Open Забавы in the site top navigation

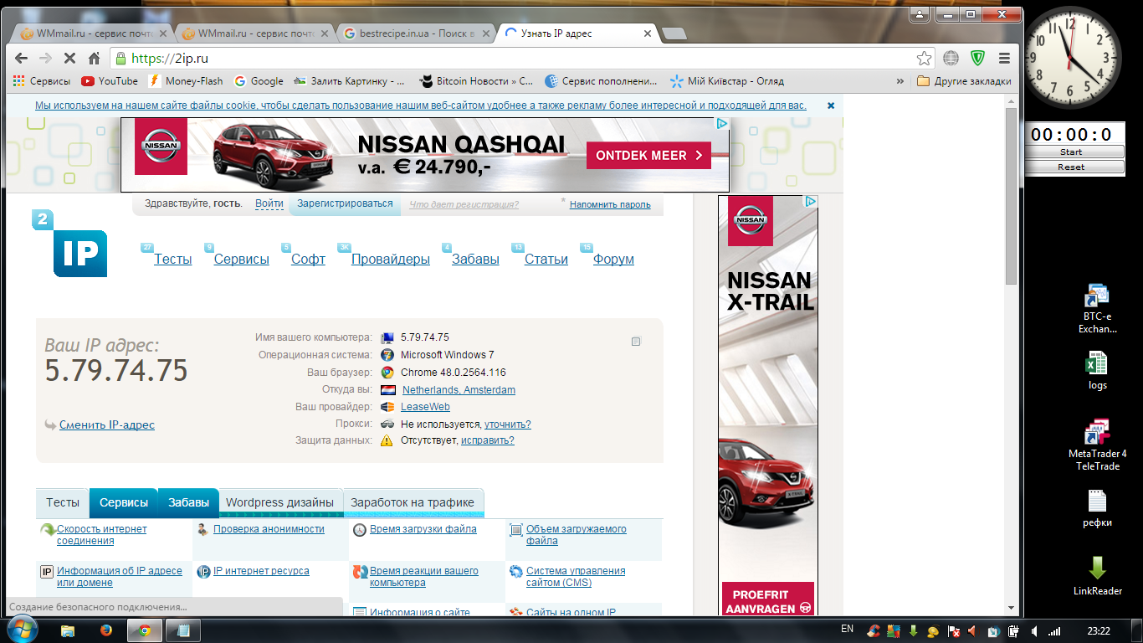point(475,260)
